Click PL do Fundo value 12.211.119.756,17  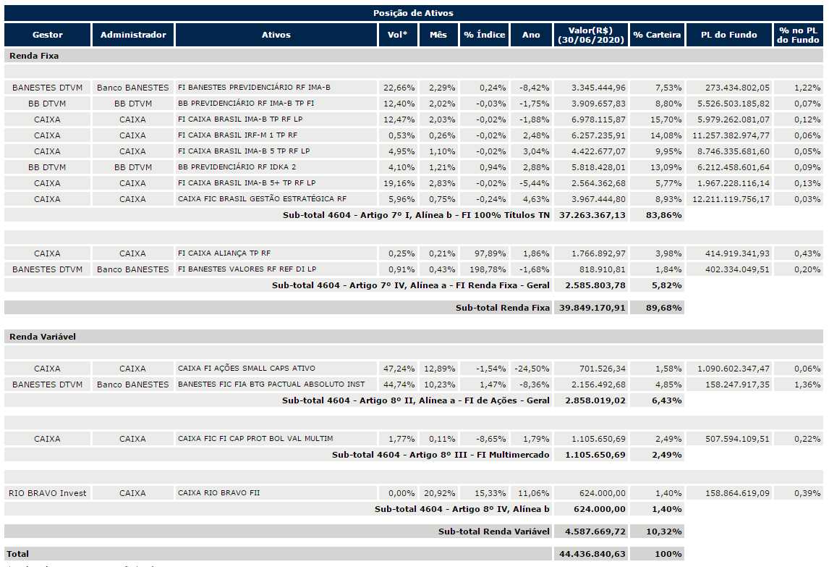pos(731,199)
